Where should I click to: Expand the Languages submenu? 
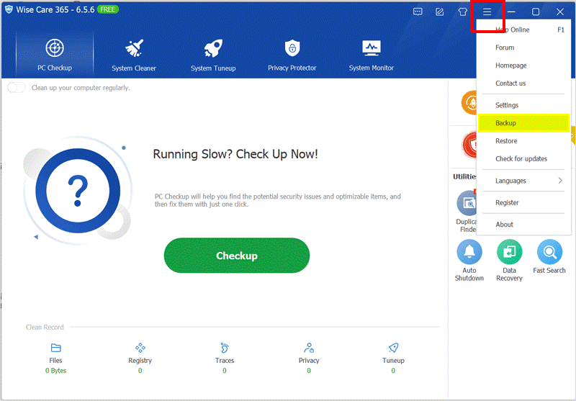pos(523,181)
